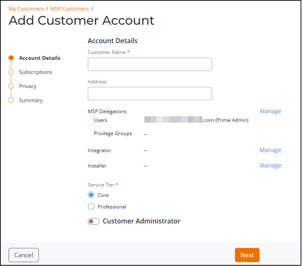Select the Core service tier

click(91, 195)
